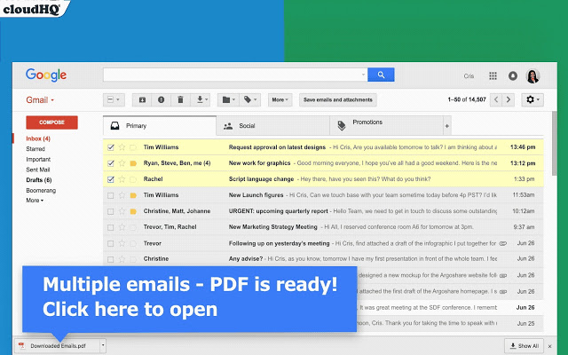This screenshot has height=355, width=568.
Task: Report selected emails as spam
Action: tap(162, 99)
